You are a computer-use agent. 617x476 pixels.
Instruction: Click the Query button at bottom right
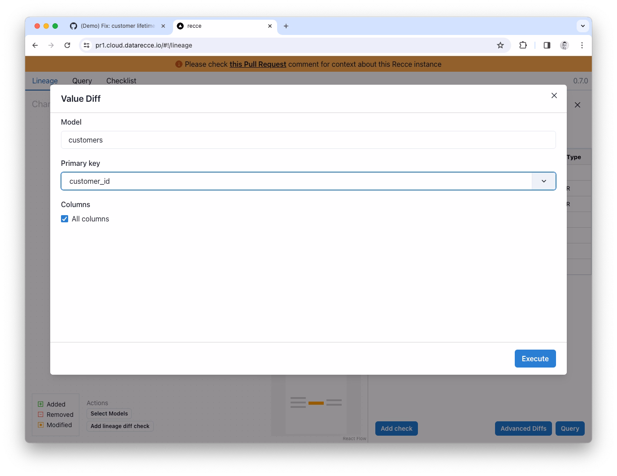(570, 428)
